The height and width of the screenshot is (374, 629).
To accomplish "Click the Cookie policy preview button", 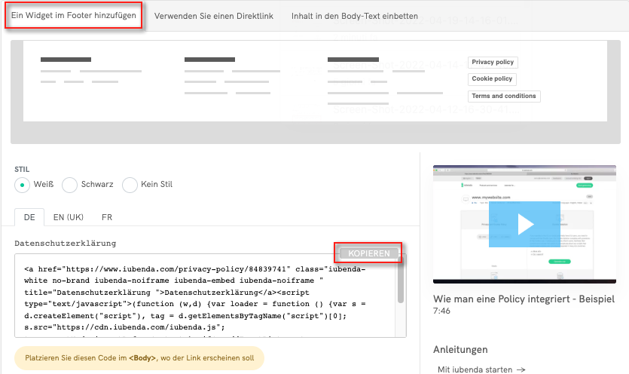I will pos(492,79).
